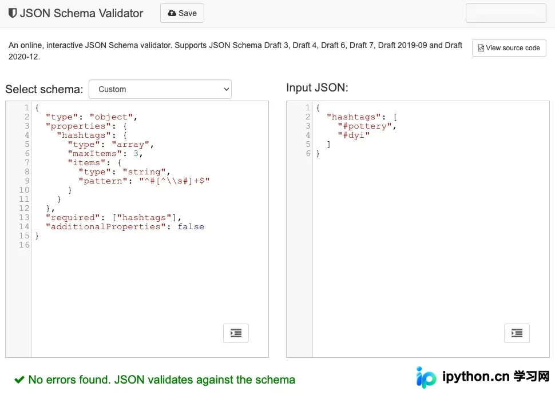555x395 pixels.
Task: Click the format button in the schema editor
Action: [x=236, y=333]
